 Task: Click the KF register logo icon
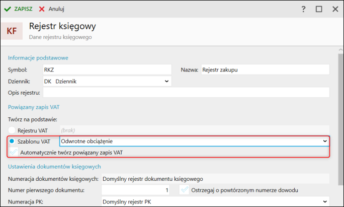click(x=12, y=31)
